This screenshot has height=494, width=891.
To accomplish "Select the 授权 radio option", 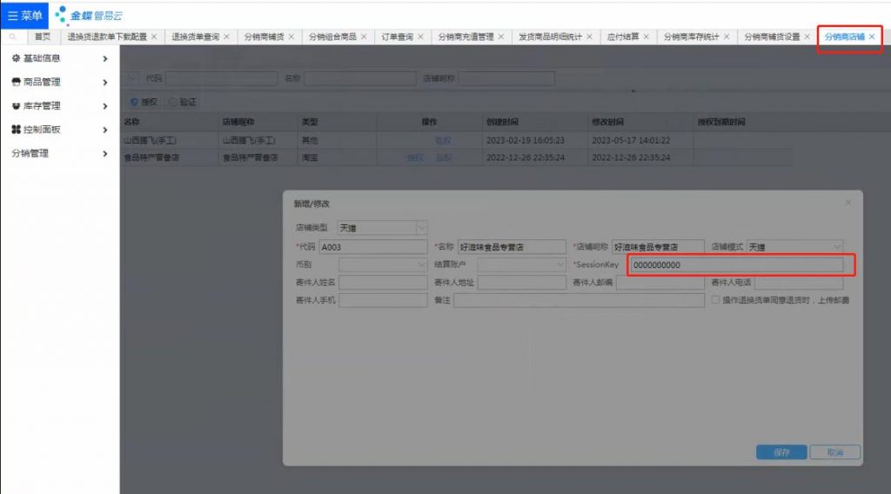I will point(134,102).
